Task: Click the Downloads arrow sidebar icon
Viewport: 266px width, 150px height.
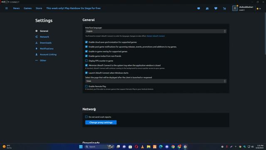Action: coord(37,42)
